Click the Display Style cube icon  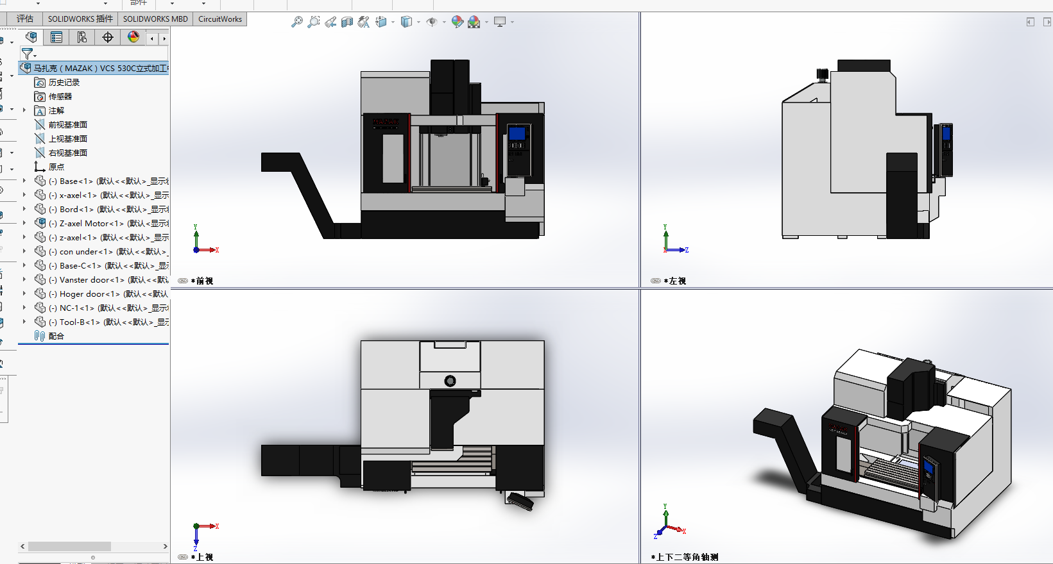(406, 22)
